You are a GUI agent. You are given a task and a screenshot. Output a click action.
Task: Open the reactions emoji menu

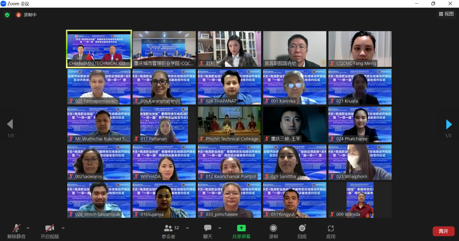(x=302, y=228)
